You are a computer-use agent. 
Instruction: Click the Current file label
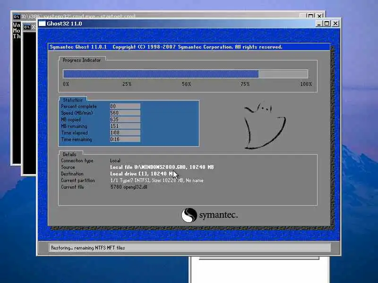(73, 187)
